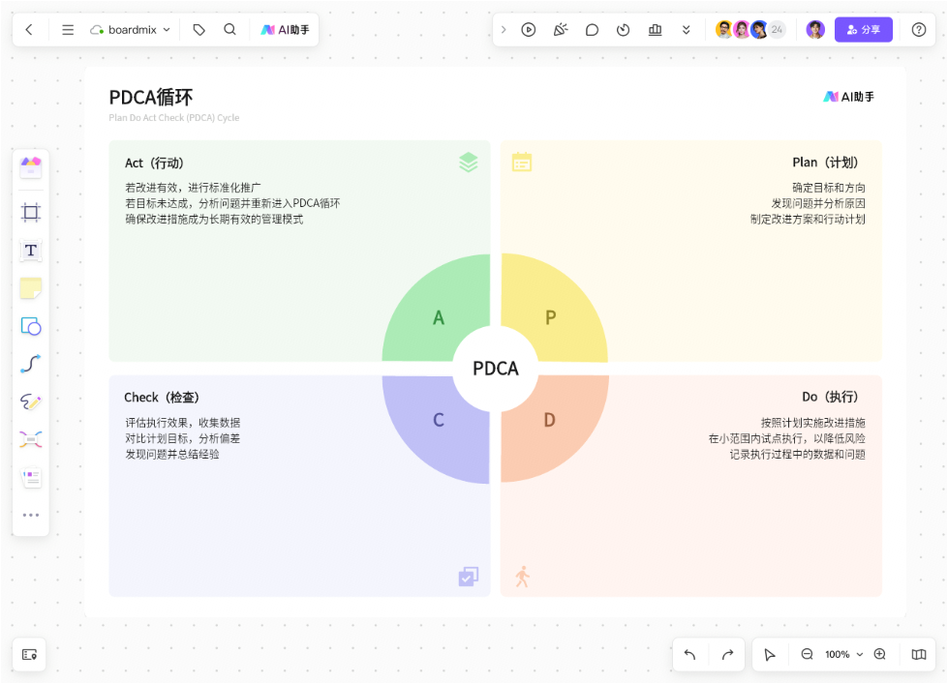Go back with the left arrow

tap(29, 30)
